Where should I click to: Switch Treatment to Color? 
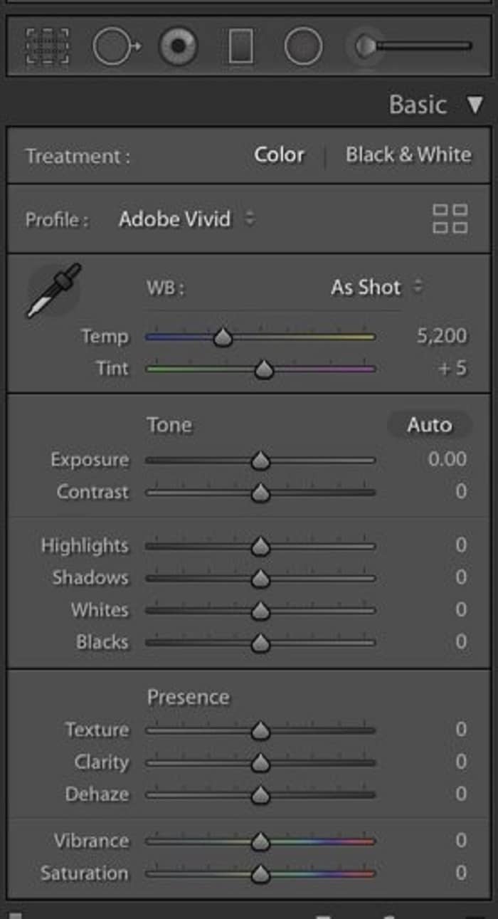279,155
